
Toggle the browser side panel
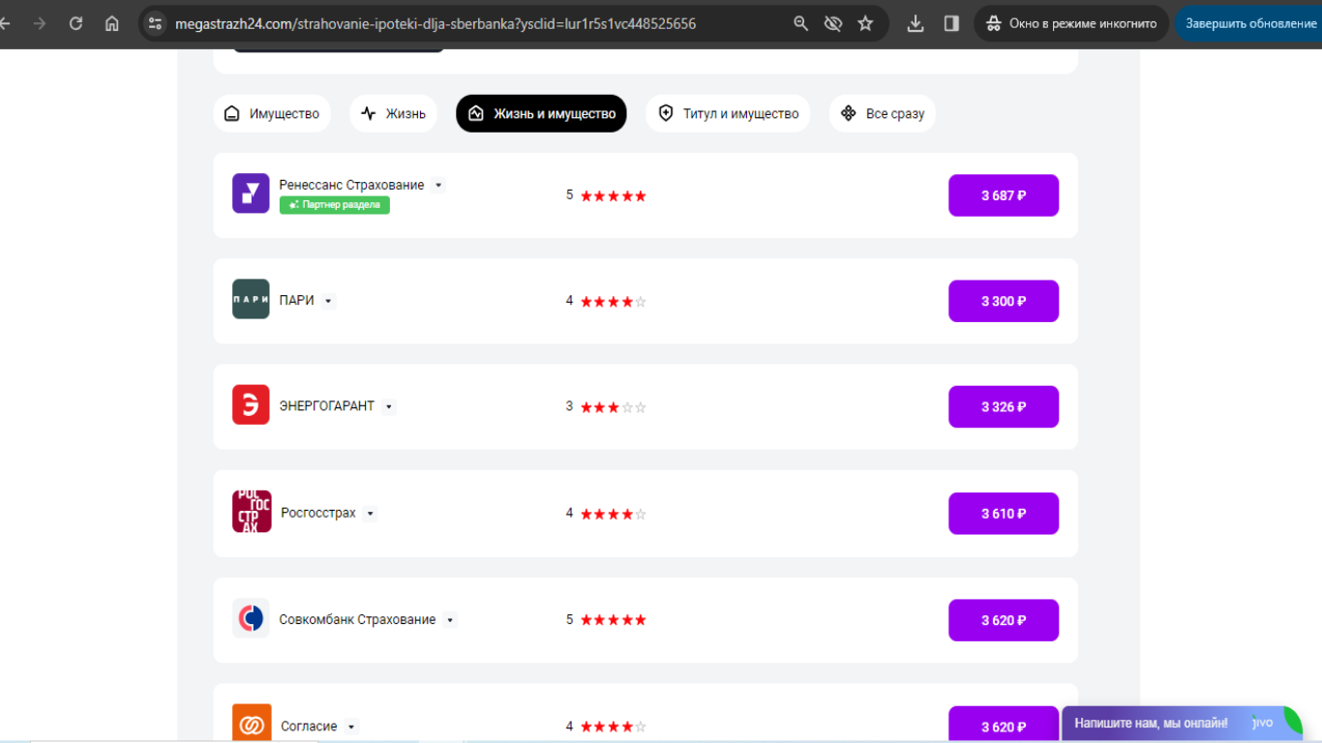(951, 23)
